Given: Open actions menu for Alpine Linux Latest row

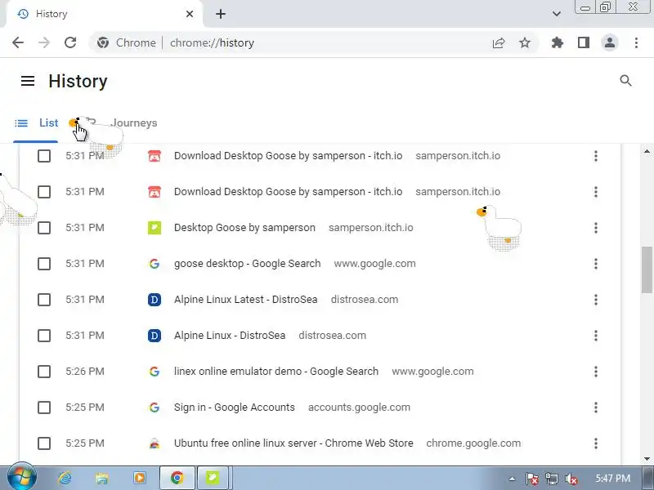Looking at the screenshot, I should [x=596, y=300].
